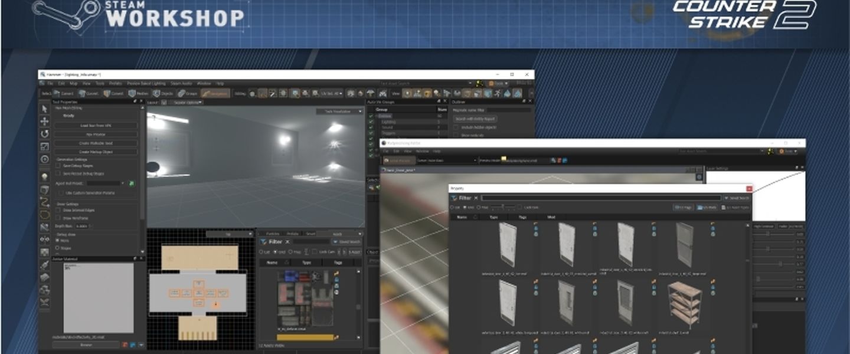The image size is (850, 354).
Task: Clear the filter with the X in Hammer's asset browser
Action: pos(287,241)
